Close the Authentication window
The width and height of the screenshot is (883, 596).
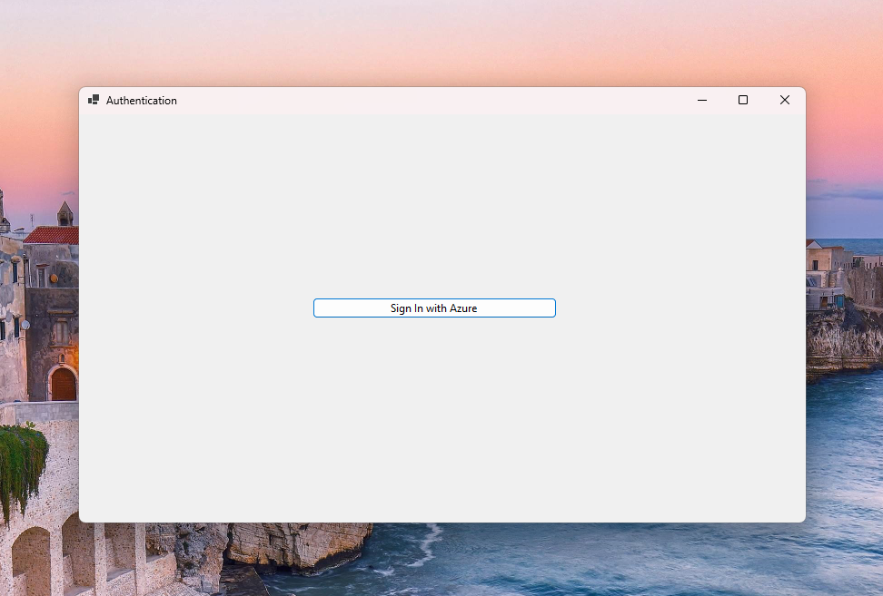click(785, 100)
